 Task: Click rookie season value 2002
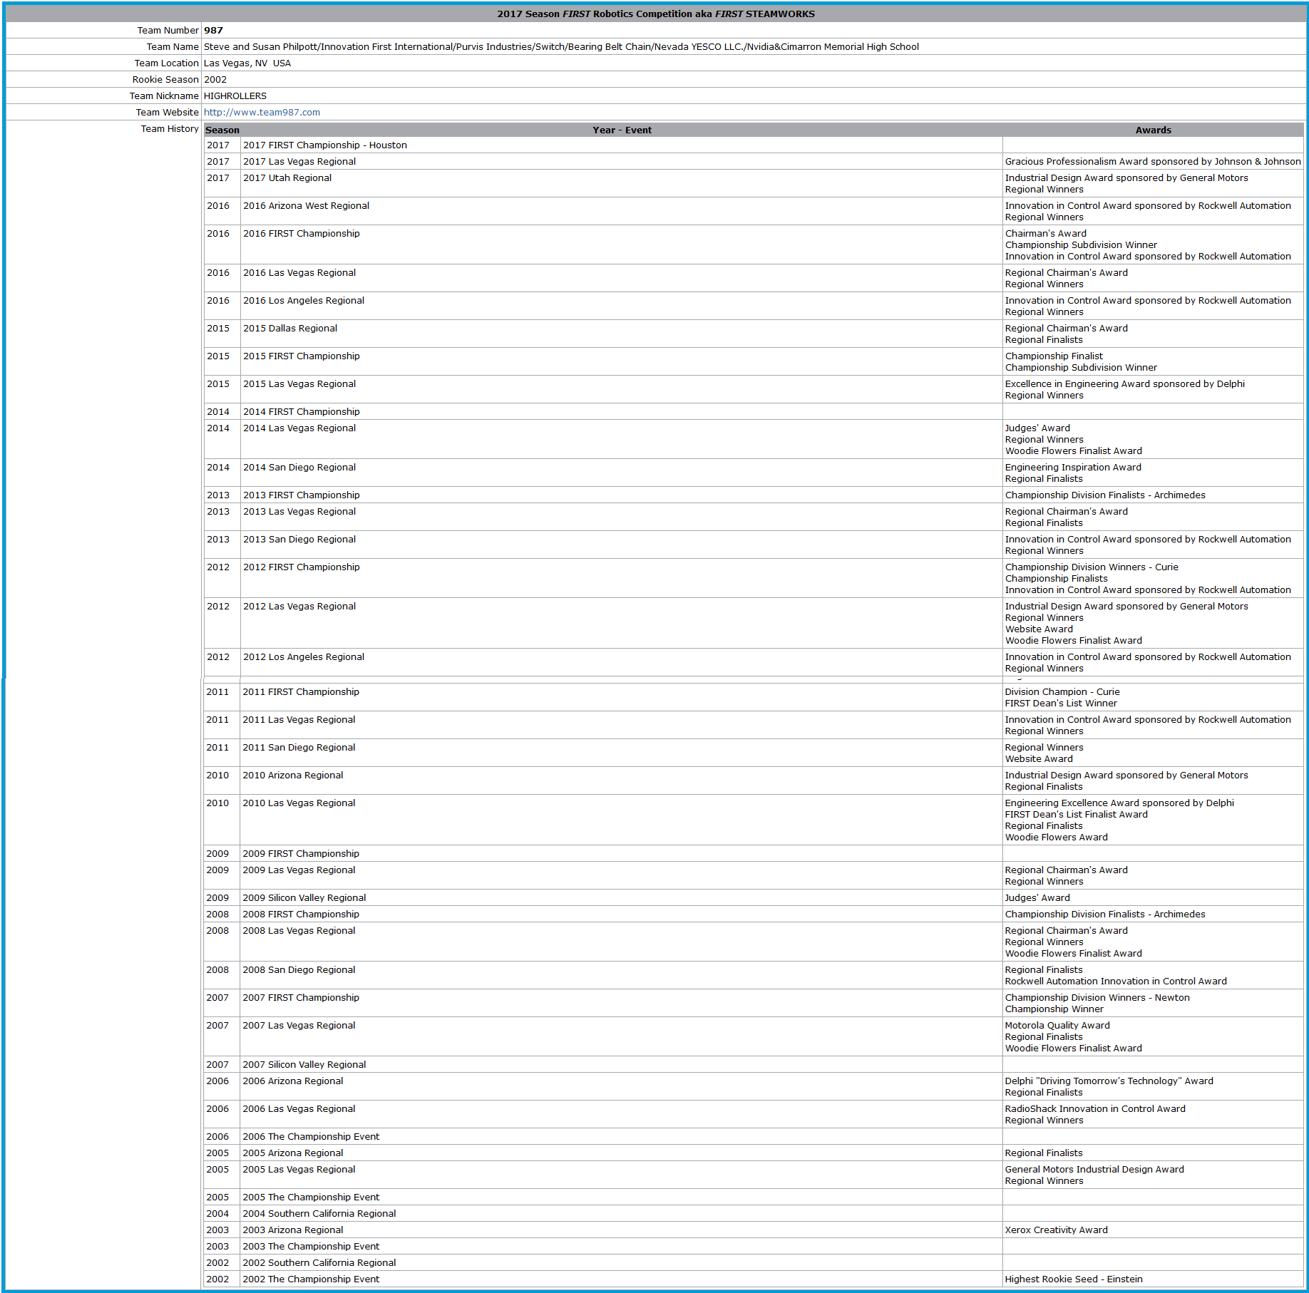[215, 80]
